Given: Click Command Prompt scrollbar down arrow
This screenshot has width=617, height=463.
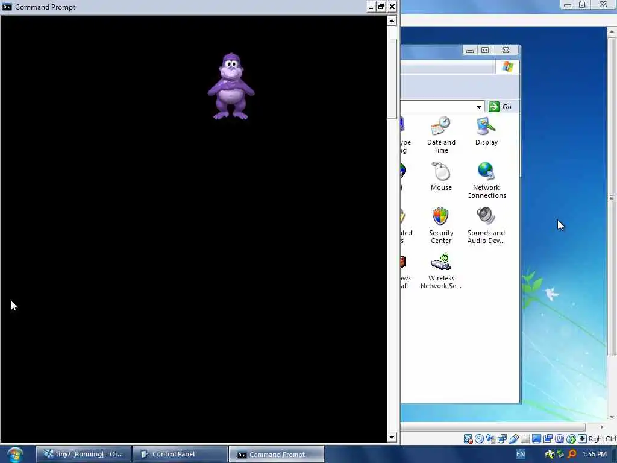Looking at the screenshot, I should click(392, 437).
